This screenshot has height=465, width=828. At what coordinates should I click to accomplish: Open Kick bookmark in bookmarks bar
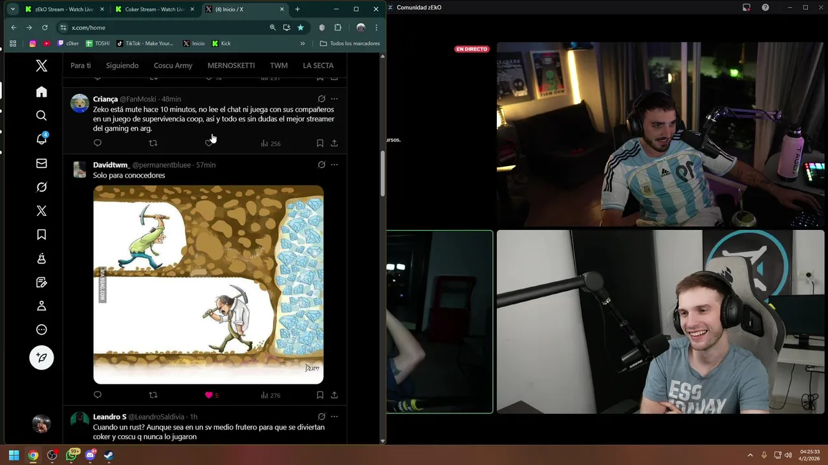pos(221,43)
